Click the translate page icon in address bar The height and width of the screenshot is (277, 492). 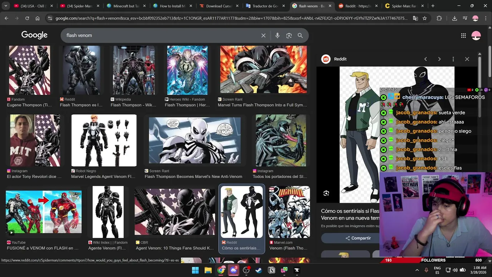[x=416, y=18]
